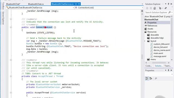Image resolution: width=174 pixels, height=98 pixels.
Task: Click the code editor vertical scrollbar thumb
Action: [x=142, y=57]
